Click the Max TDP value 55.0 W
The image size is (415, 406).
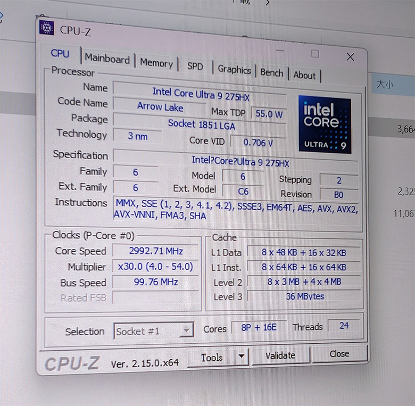[269, 114]
